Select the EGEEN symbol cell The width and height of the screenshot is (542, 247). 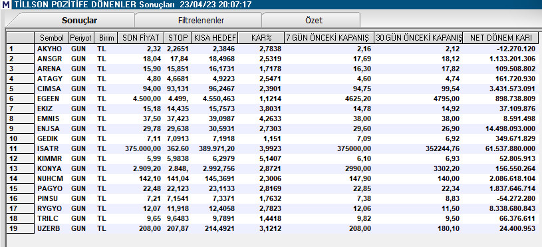coord(48,99)
